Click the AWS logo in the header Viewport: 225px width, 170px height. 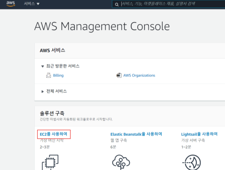pos(11,4)
